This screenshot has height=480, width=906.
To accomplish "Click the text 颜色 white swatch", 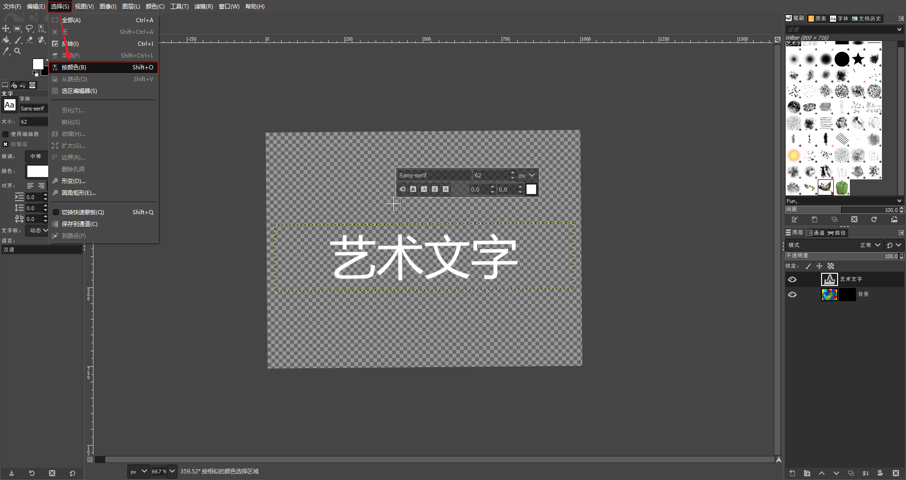I will click(37, 171).
